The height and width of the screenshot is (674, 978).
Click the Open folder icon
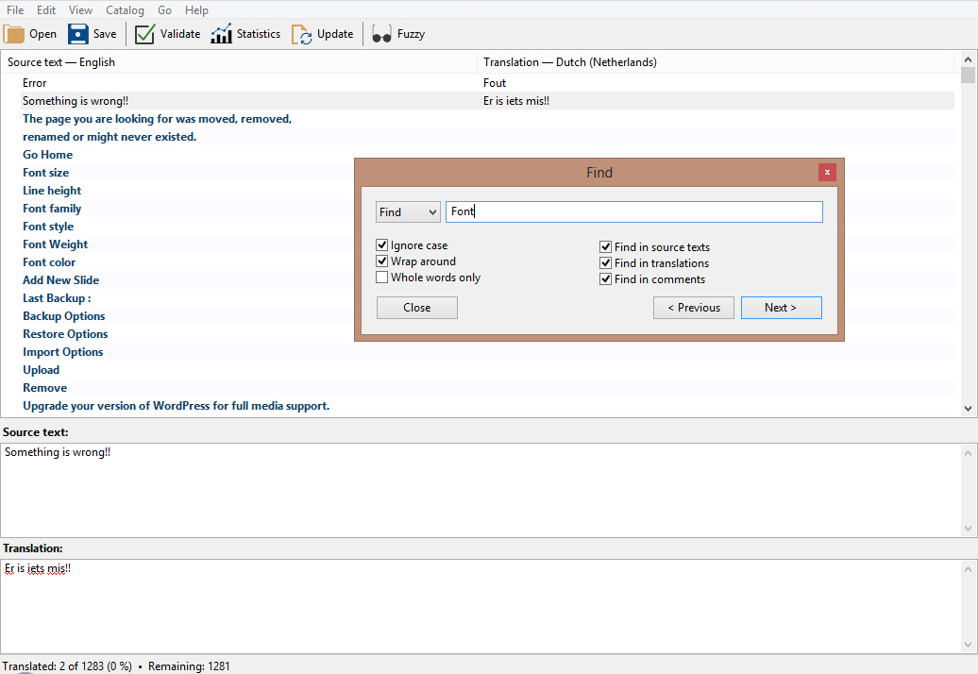tap(14, 34)
